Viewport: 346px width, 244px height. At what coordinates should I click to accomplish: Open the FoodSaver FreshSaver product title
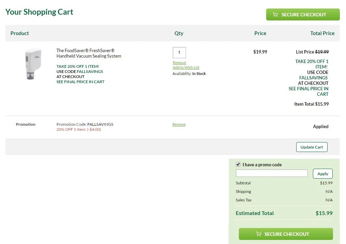[x=89, y=53]
